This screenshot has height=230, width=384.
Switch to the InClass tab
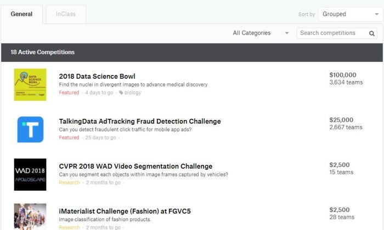point(66,14)
